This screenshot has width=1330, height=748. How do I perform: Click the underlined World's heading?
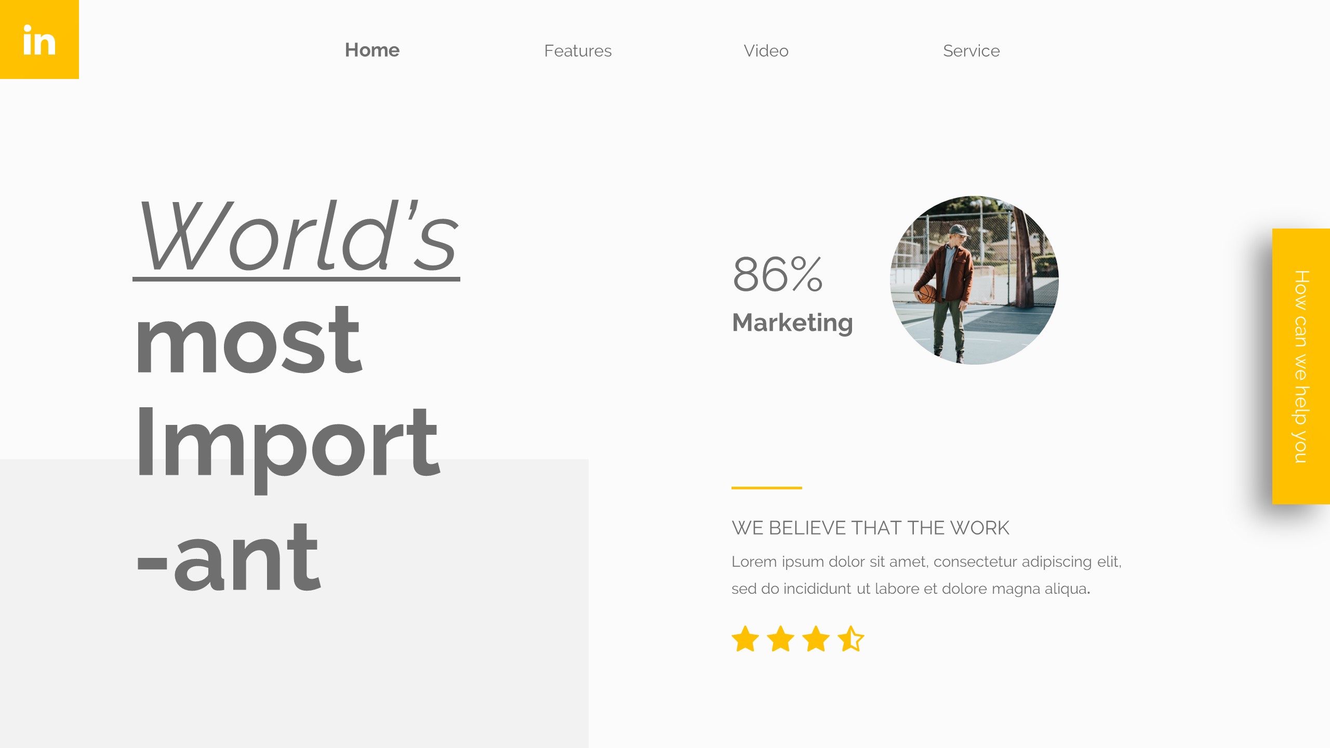tap(297, 237)
